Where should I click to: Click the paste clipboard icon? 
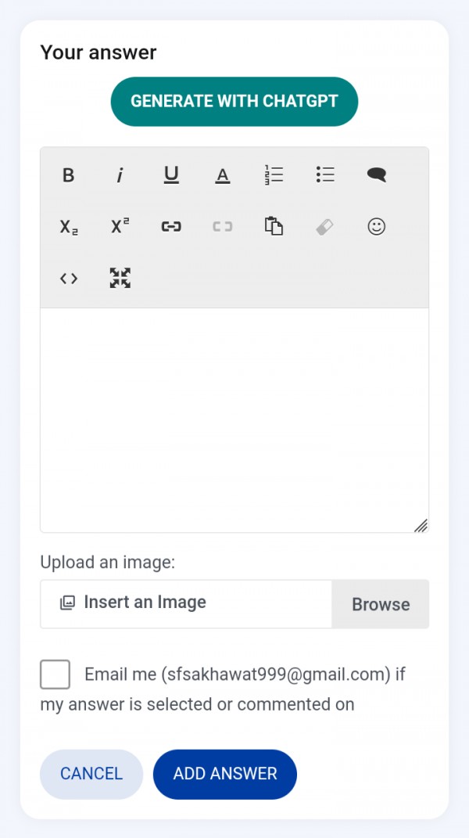pos(274,227)
